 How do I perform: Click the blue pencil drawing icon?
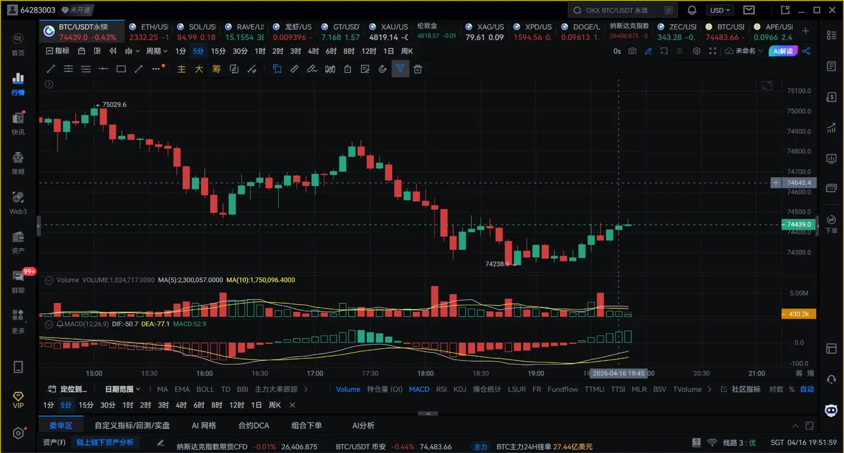pos(648,51)
